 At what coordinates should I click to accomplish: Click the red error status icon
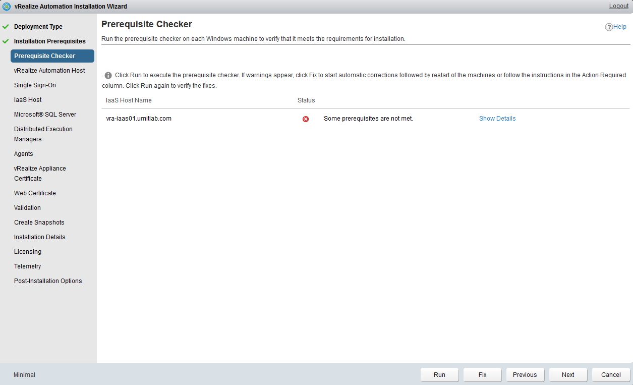coord(306,119)
